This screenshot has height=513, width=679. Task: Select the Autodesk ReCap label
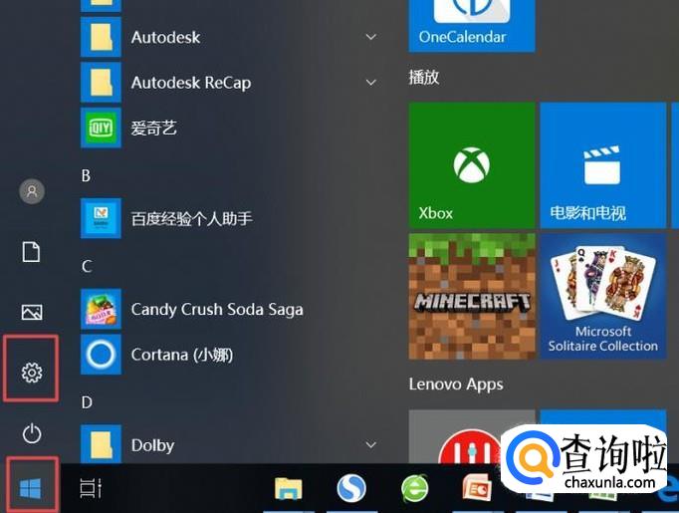click(x=191, y=83)
